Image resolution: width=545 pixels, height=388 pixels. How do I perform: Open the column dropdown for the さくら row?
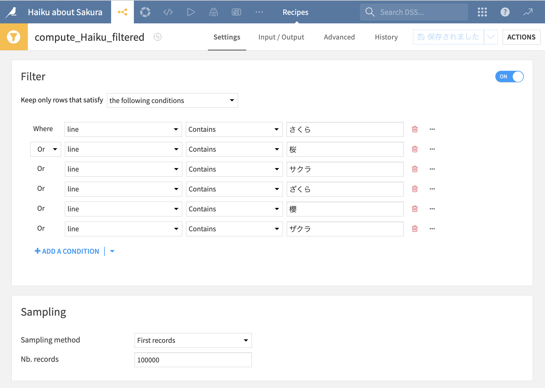(123, 129)
